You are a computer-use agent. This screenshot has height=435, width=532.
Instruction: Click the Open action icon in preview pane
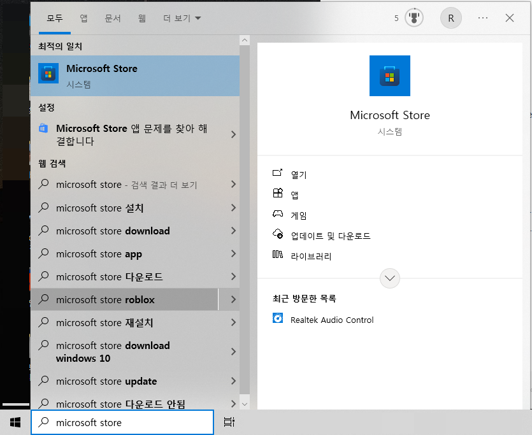pyautogui.click(x=278, y=173)
